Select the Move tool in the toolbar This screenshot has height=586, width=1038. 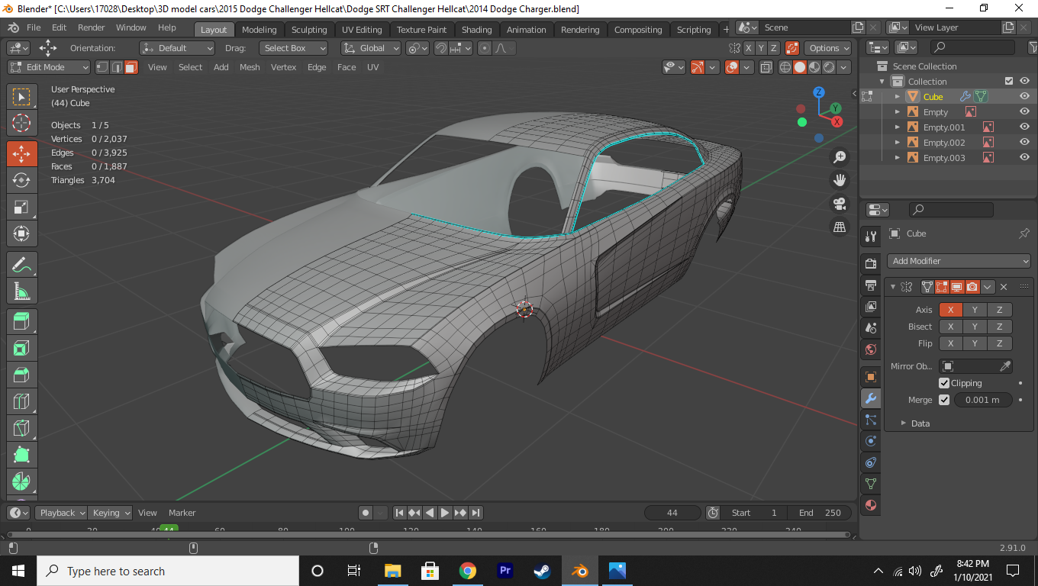[x=21, y=153]
